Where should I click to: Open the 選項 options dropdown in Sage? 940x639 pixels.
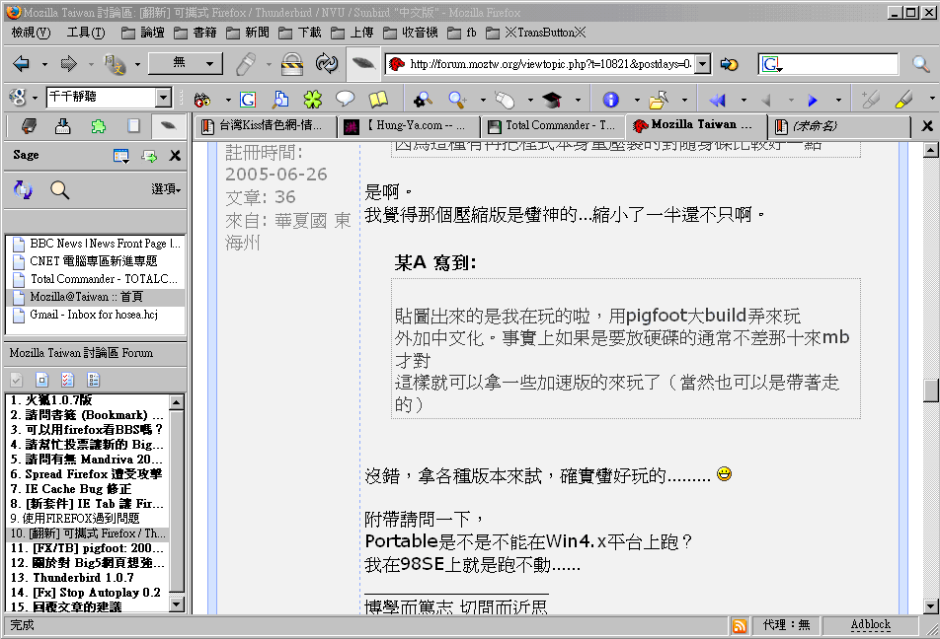(x=166, y=189)
